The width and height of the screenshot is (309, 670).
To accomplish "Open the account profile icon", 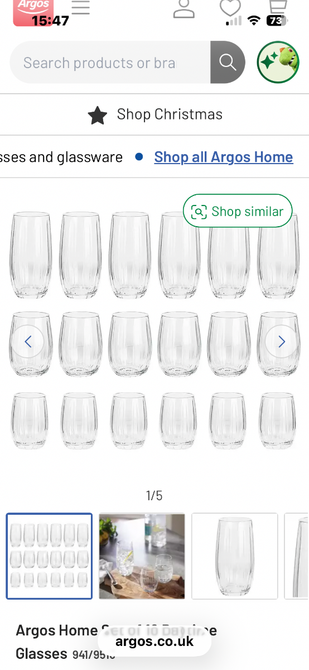I will coord(184,9).
